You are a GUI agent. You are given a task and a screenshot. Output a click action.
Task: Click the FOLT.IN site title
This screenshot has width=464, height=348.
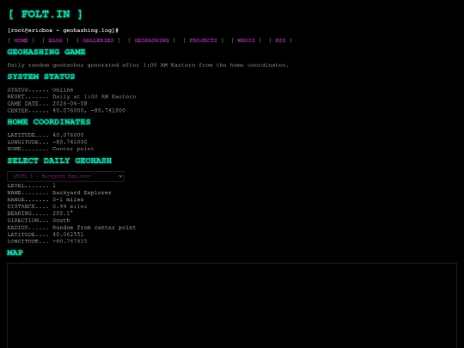click(46, 15)
